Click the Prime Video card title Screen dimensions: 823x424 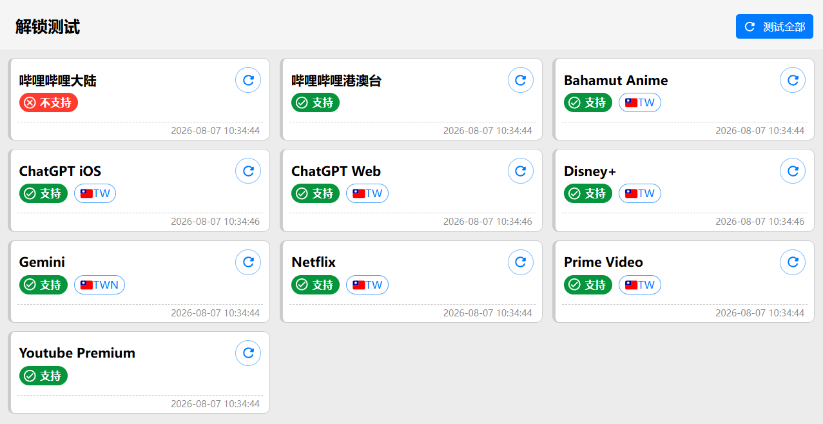click(603, 262)
